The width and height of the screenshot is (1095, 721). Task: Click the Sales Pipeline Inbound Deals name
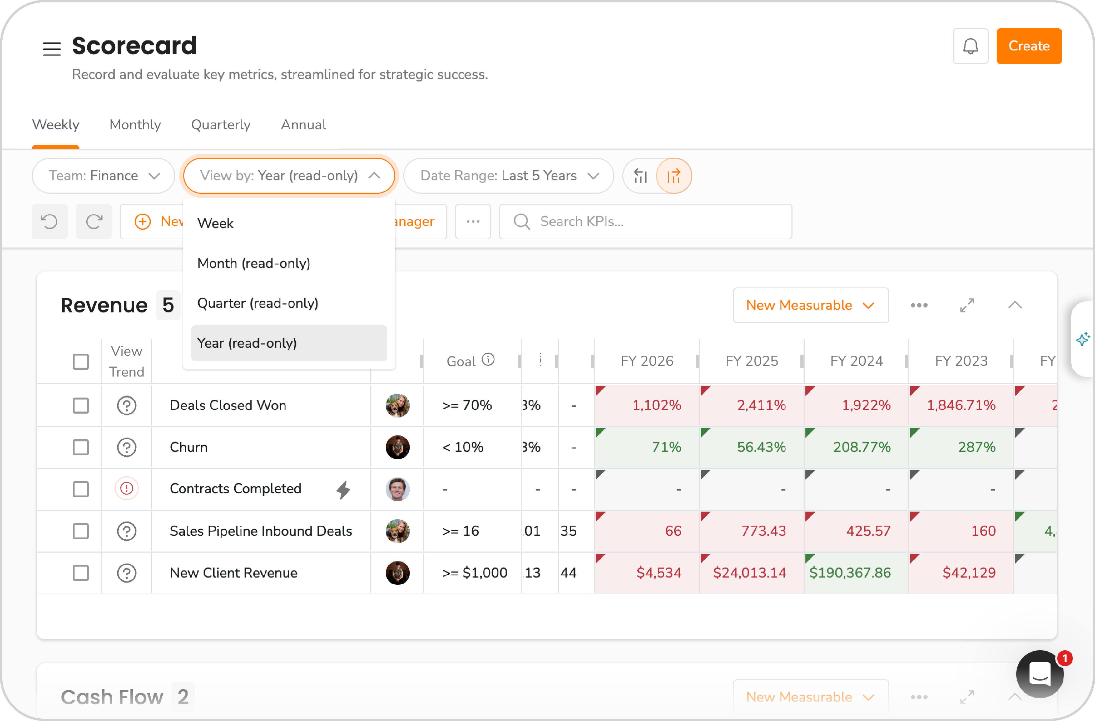[261, 531]
